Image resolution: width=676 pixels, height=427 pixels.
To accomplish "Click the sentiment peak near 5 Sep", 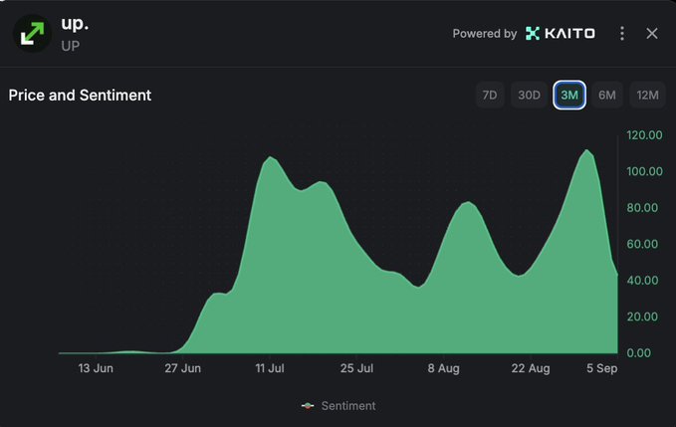I will coord(586,150).
